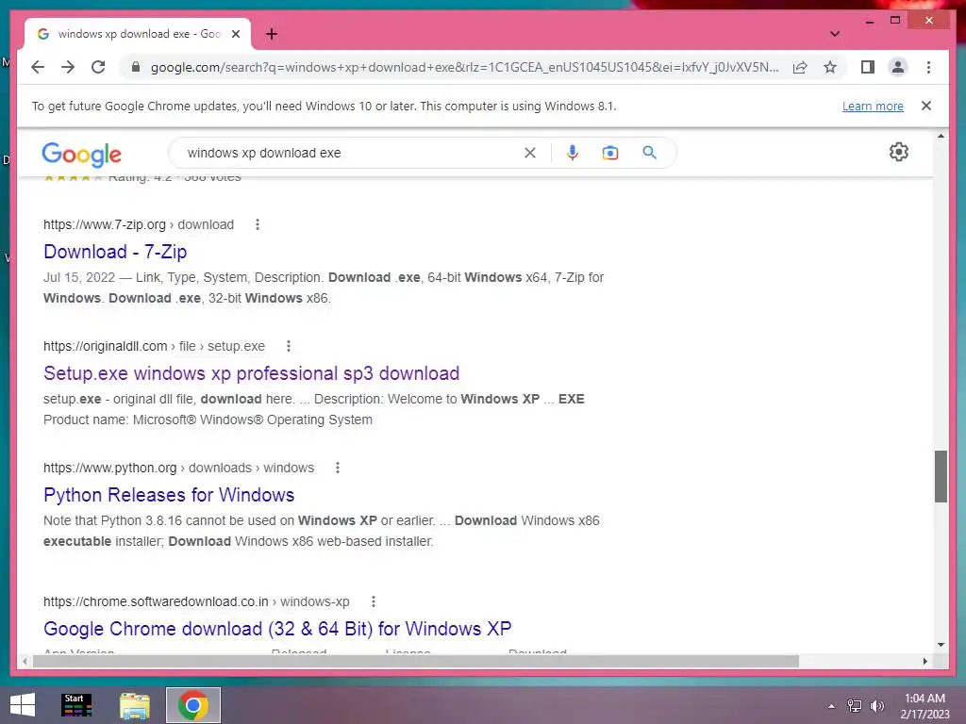Image resolution: width=966 pixels, height=724 pixels.
Task: Click the vertical scrollbar thumb
Action: click(x=941, y=476)
